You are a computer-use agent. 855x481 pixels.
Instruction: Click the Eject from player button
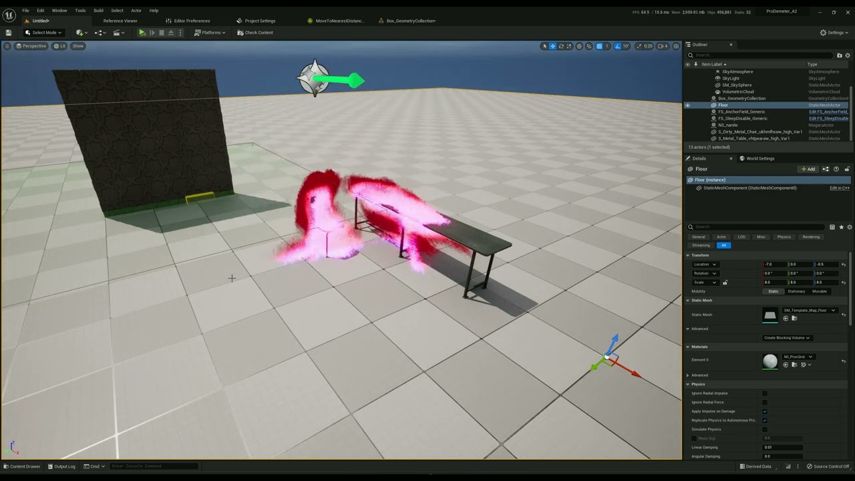click(171, 32)
